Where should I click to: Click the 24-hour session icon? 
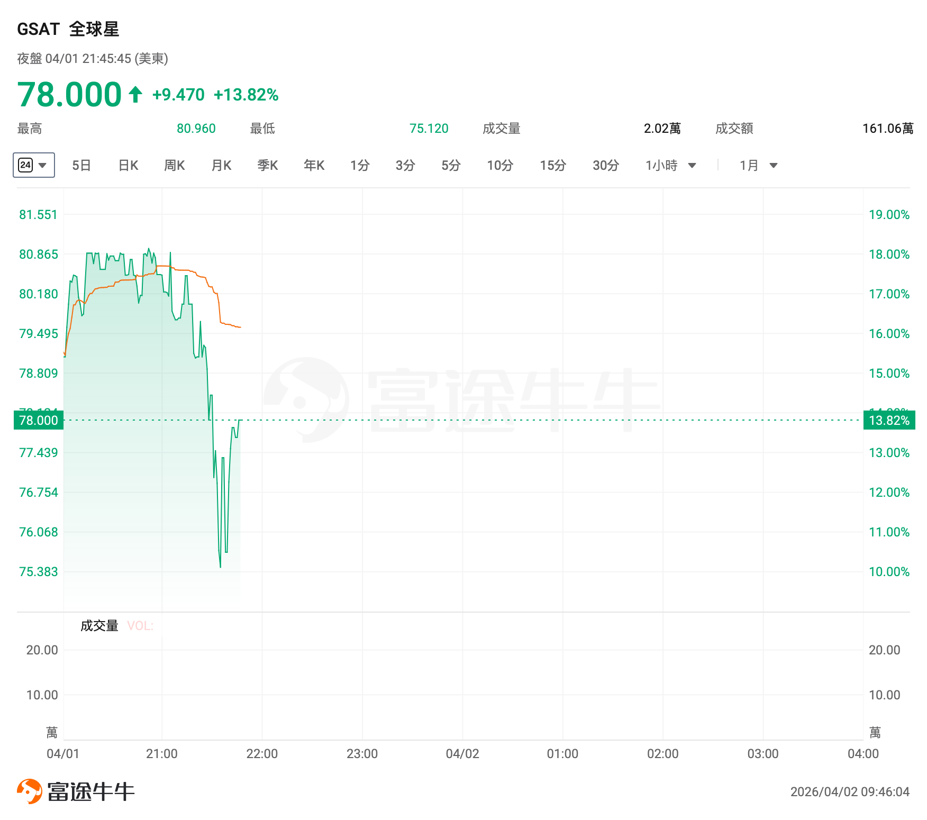click(x=25, y=165)
